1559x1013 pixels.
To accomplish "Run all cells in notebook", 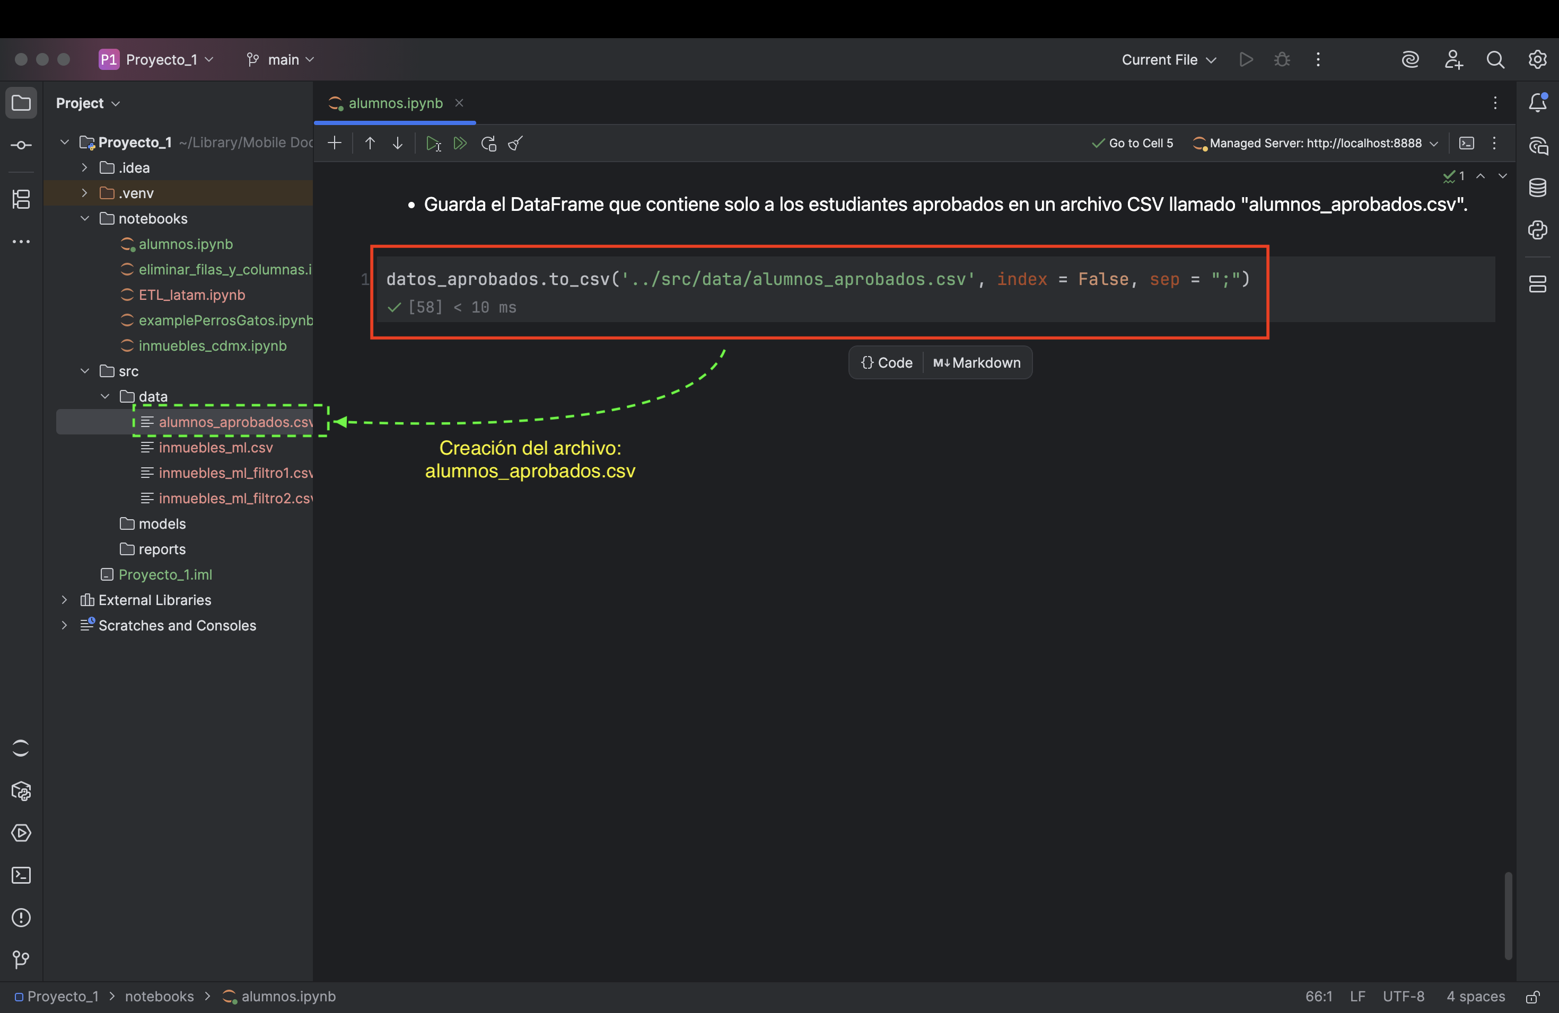I will [460, 143].
